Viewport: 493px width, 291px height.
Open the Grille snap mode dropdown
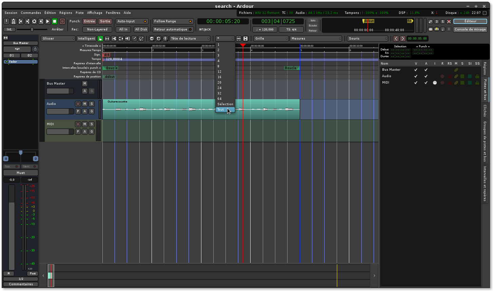(x=271, y=39)
